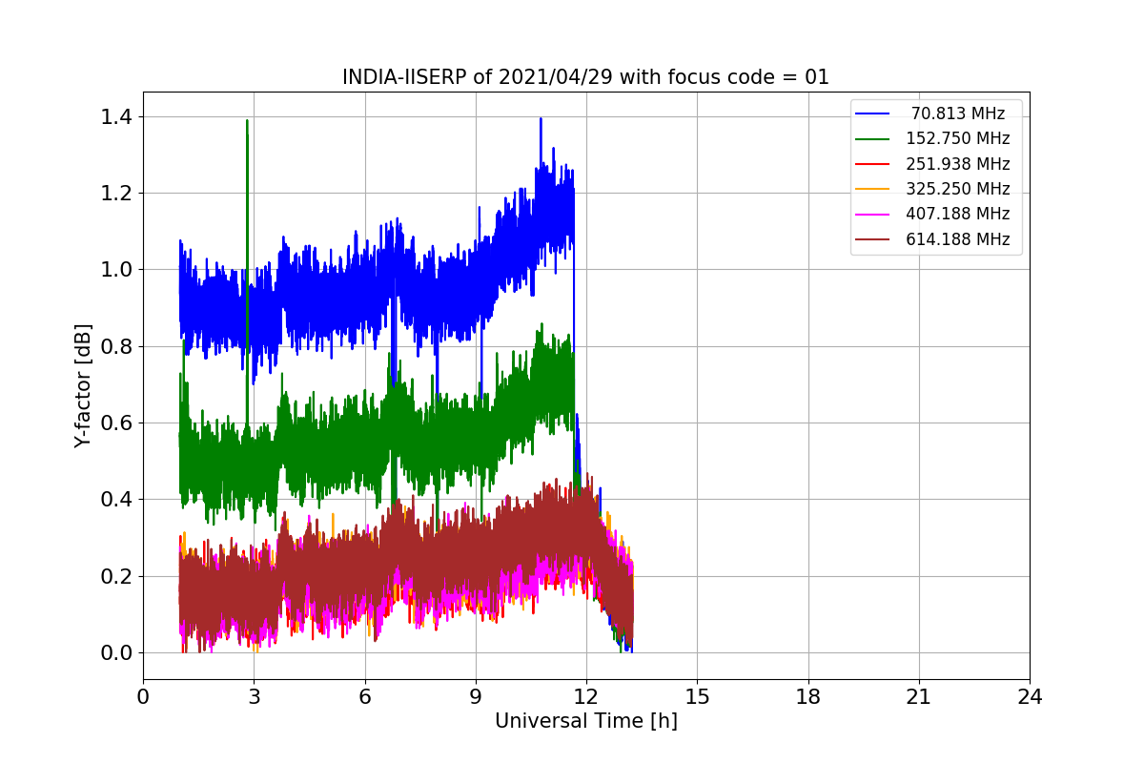Click the brown line swatch in legend
The height and width of the screenshot is (763, 1144).
point(872,239)
